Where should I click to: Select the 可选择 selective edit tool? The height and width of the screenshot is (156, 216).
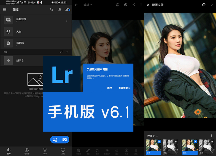(x=78, y=151)
